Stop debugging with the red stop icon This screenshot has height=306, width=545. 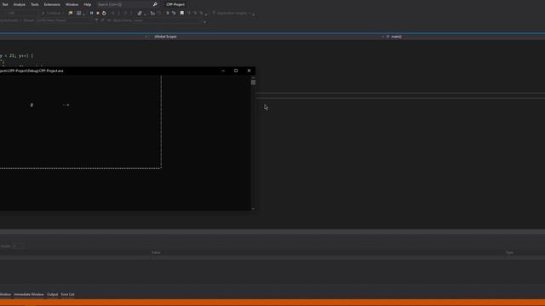98,14
